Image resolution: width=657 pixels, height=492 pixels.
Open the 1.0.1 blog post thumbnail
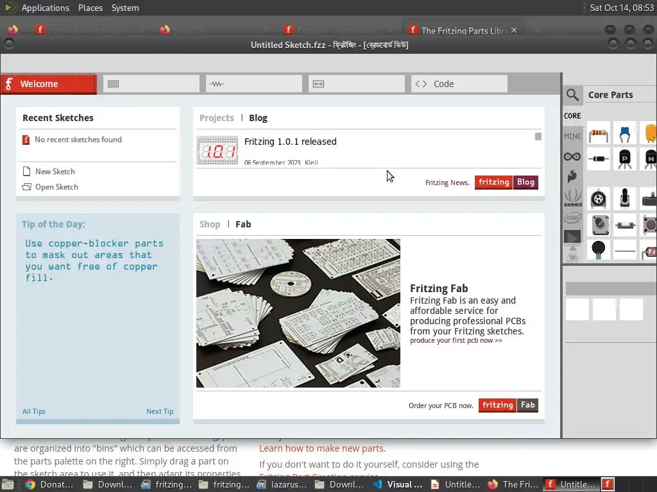pyautogui.click(x=218, y=150)
